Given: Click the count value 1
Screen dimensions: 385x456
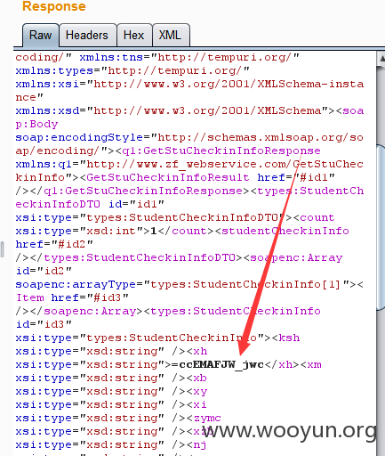Looking at the screenshot, I should coord(154,231).
